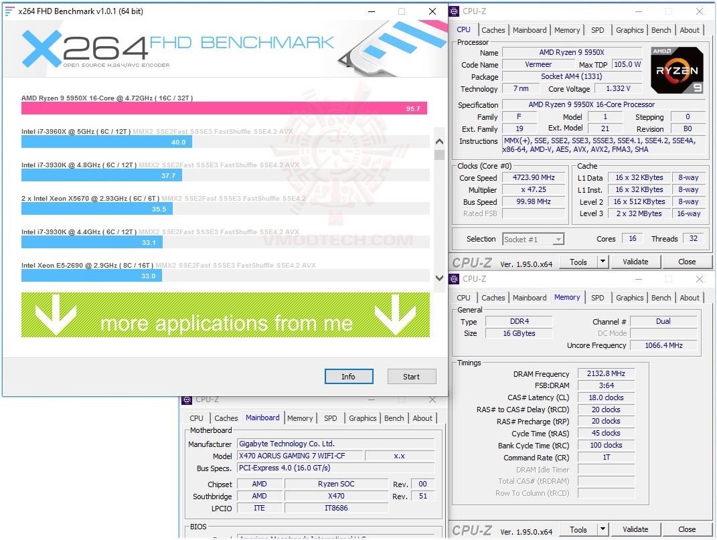
Task: Click the Core Speed 4723.90 MHz field
Action: coord(533,177)
